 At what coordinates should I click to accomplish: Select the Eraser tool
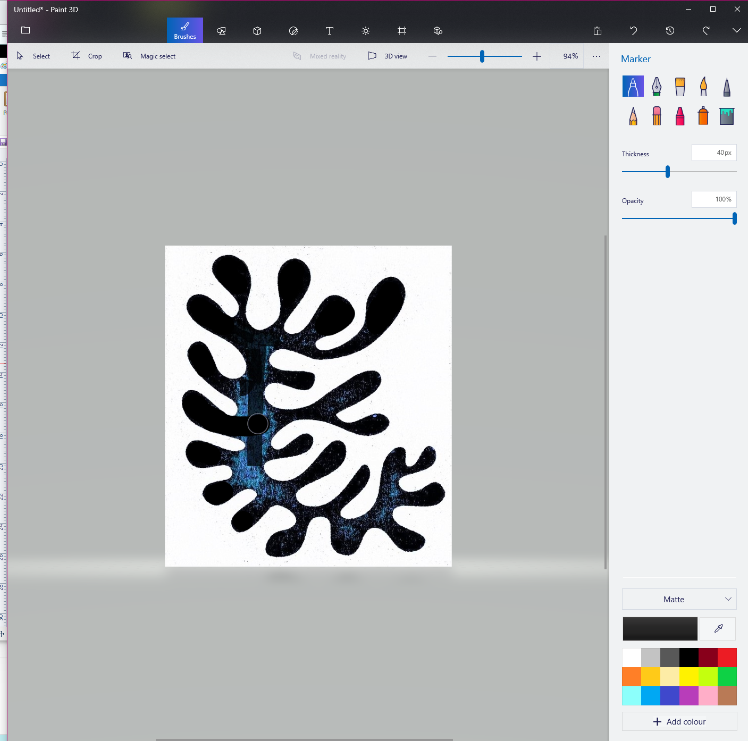click(x=657, y=116)
